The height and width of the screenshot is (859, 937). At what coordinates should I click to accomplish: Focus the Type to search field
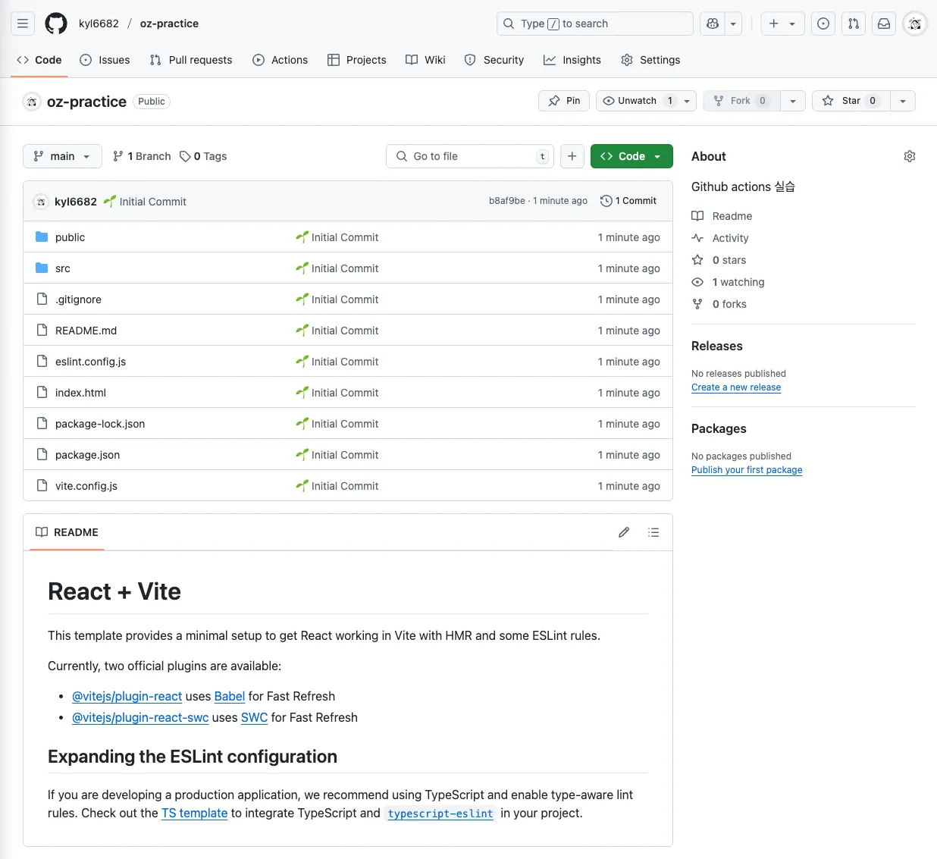[x=595, y=24]
